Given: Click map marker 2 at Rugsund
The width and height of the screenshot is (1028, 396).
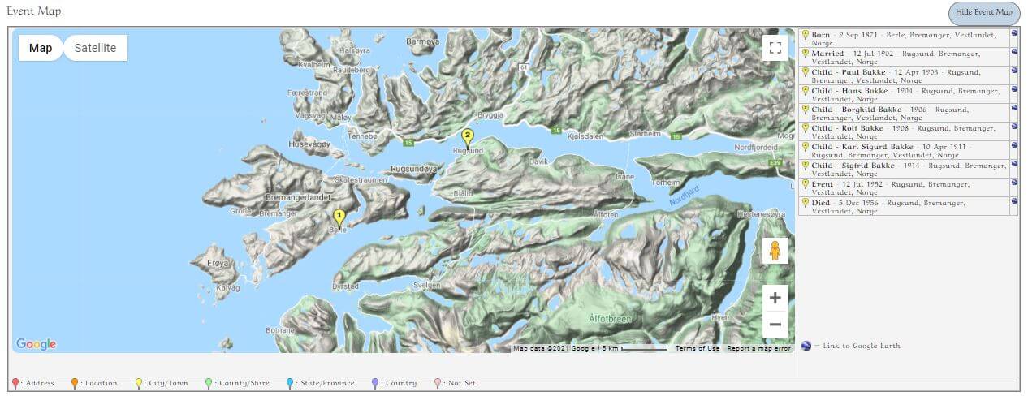Looking at the screenshot, I should 467,136.
